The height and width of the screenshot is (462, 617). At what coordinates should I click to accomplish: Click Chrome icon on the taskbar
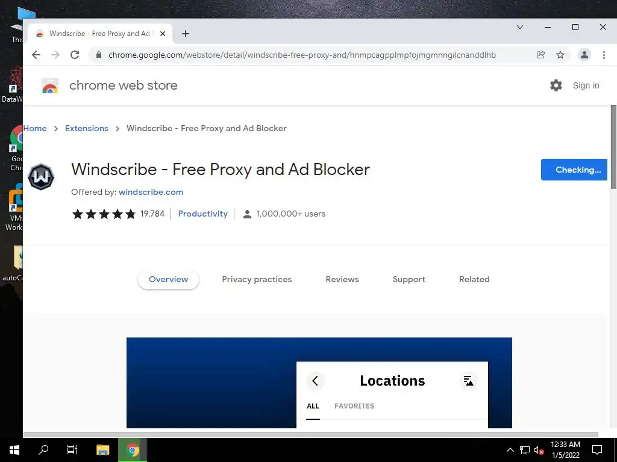(133, 450)
